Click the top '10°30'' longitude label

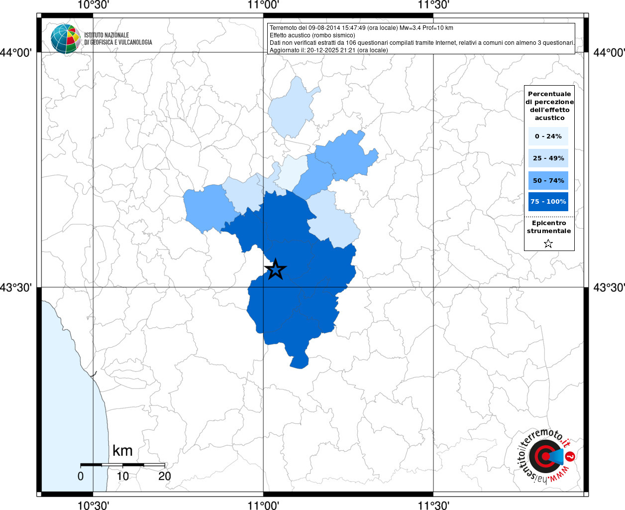tap(93, 5)
